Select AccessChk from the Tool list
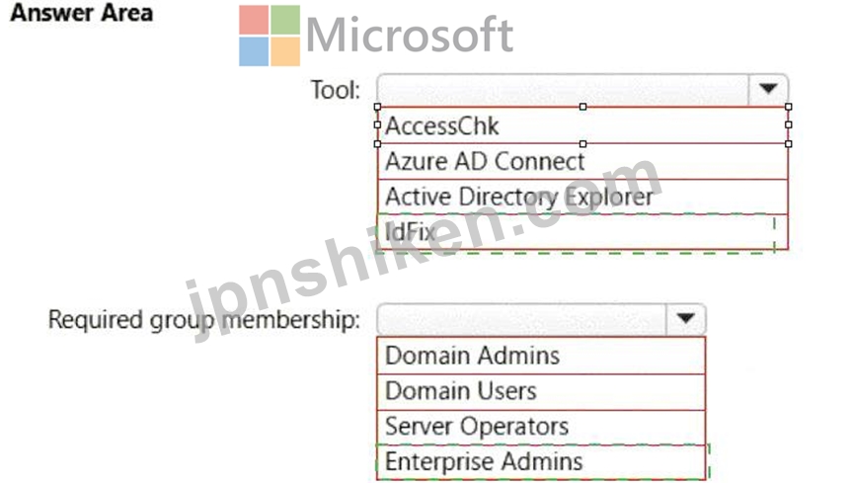 [582, 125]
